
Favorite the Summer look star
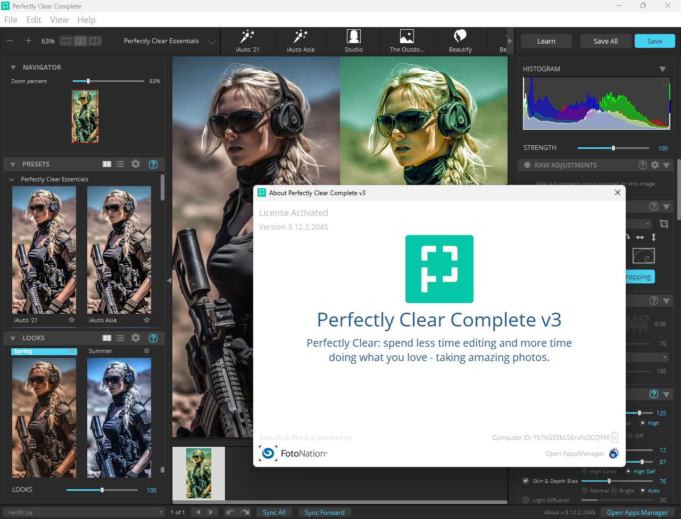pos(147,351)
